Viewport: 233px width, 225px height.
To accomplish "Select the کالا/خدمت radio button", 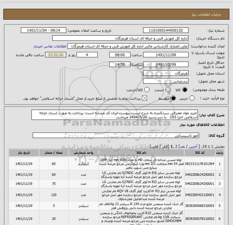I will point(147,90).
